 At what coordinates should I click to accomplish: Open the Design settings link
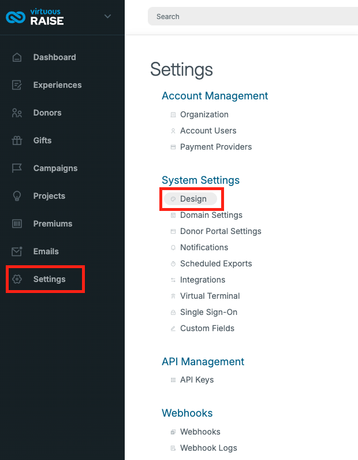click(193, 199)
